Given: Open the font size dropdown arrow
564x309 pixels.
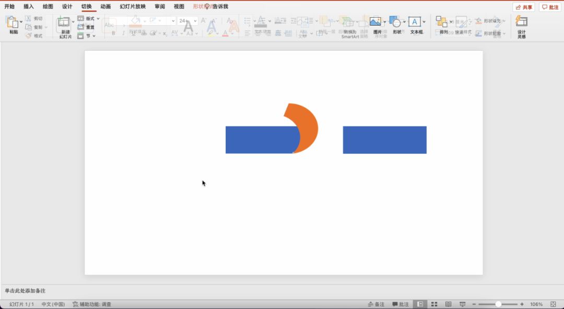Looking at the screenshot, I should click(195, 21).
